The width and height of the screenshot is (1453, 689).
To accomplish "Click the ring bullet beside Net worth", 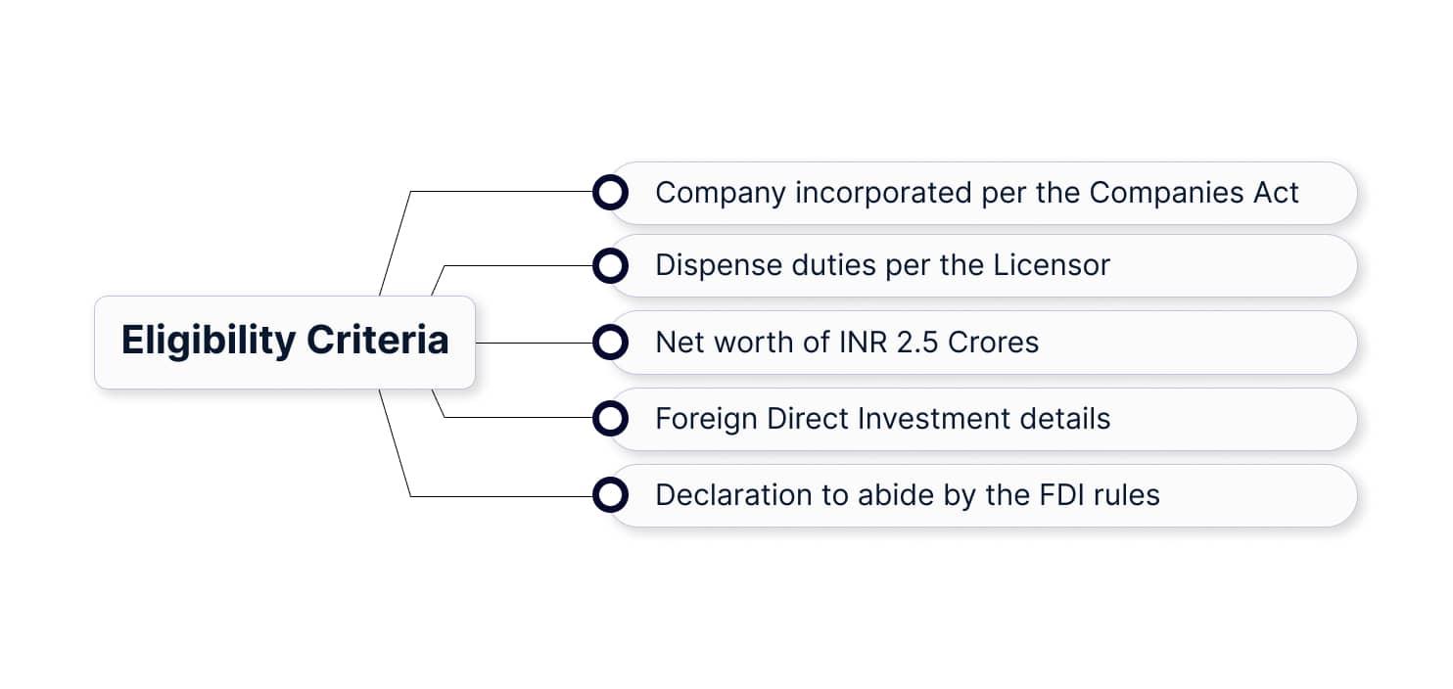I will [610, 343].
